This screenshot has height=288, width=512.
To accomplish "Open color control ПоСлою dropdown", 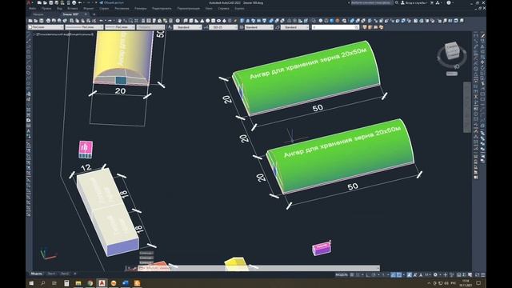I will coord(46,27).
